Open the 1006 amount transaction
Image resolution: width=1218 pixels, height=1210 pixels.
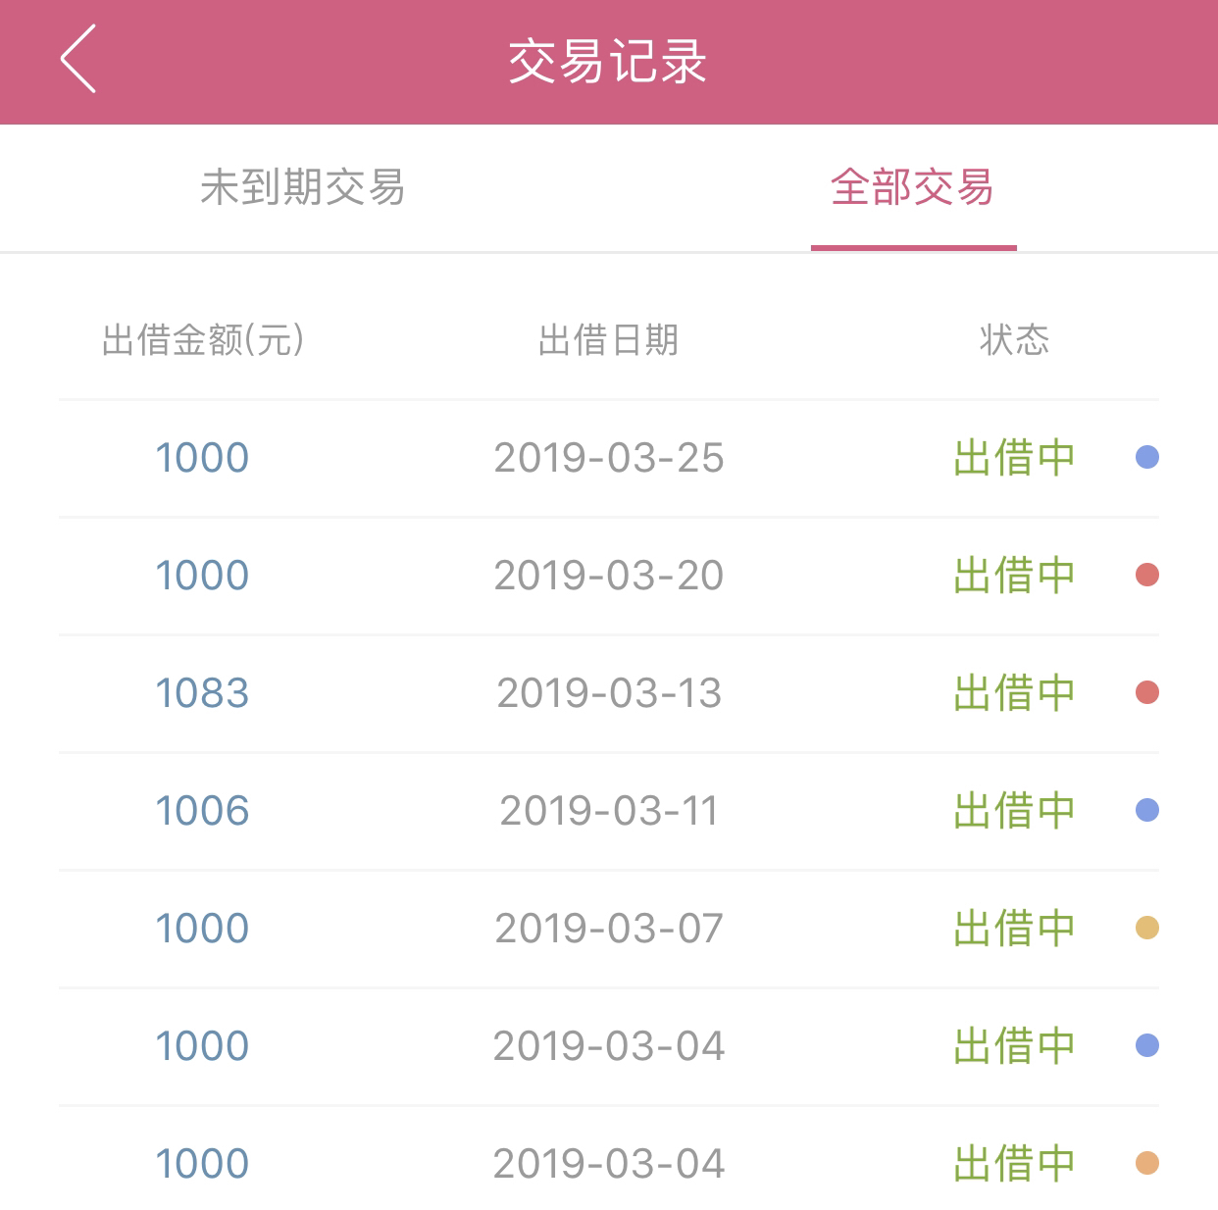click(x=609, y=811)
